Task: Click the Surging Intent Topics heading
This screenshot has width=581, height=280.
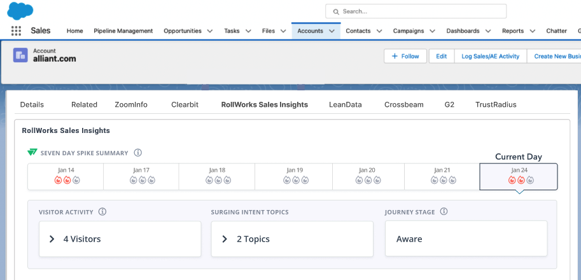Action: [x=249, y=212]
